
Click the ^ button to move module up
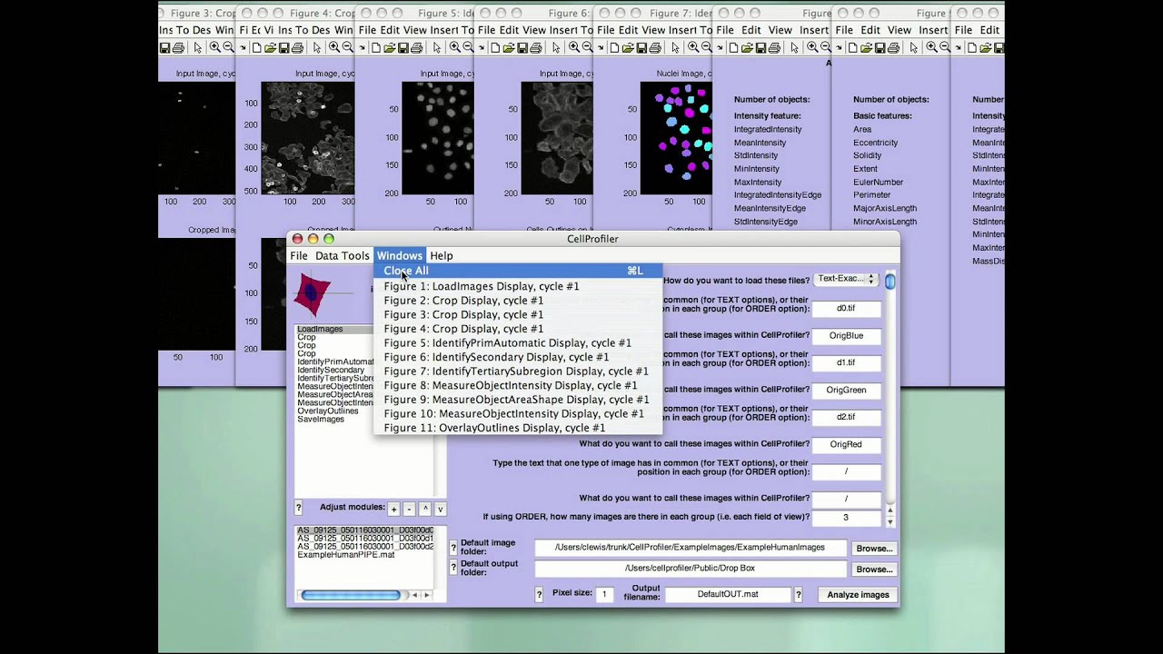coord(424,510)
